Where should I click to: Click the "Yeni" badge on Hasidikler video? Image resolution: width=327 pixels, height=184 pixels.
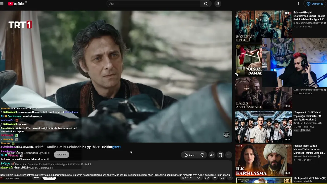tap(296, 130)
